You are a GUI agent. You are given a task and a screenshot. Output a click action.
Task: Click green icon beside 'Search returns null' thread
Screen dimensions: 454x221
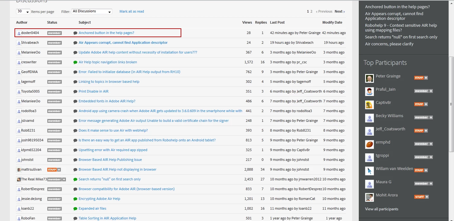75,179
